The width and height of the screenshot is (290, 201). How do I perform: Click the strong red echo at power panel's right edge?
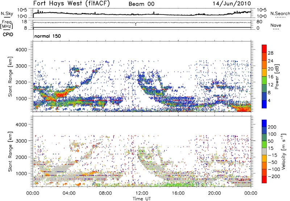(244, 108)
